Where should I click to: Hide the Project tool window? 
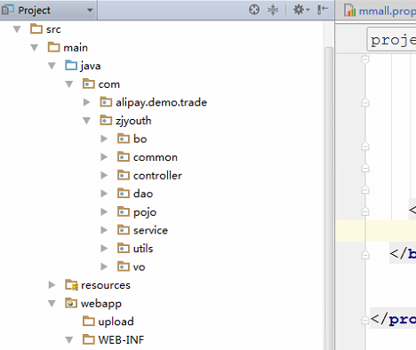[323, 10]
